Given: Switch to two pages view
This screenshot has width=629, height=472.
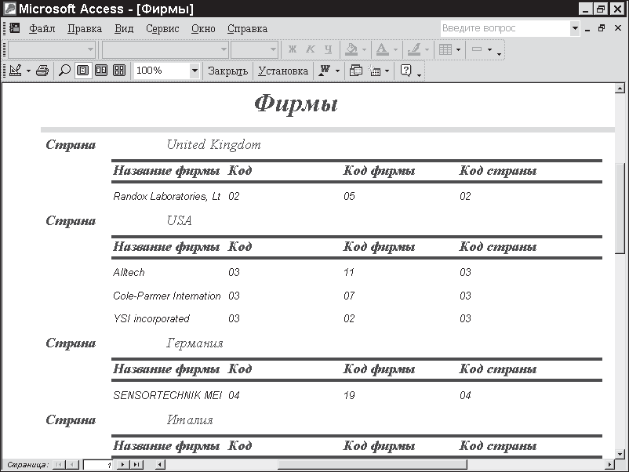Looking at the screenshot, I should pos(100,71).
